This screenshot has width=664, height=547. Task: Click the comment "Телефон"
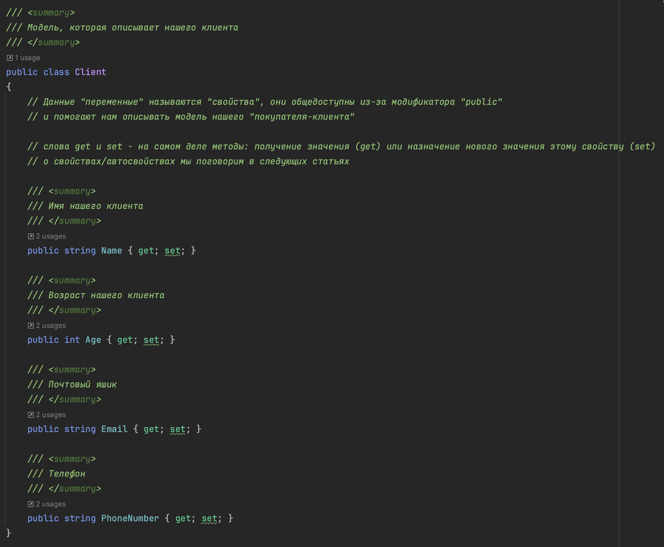[67, 474]
